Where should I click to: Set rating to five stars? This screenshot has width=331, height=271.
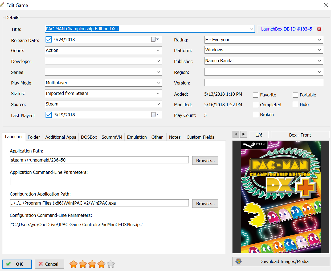[111, 264]
